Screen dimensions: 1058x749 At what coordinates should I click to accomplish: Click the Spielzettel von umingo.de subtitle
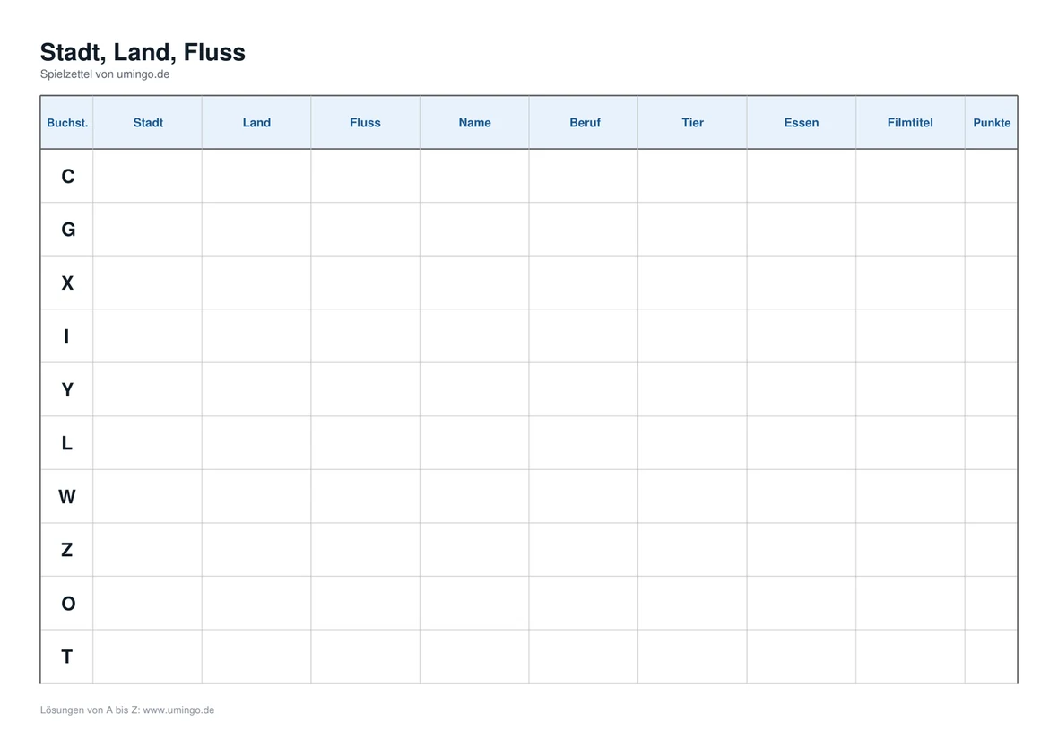tap(105, 74)
